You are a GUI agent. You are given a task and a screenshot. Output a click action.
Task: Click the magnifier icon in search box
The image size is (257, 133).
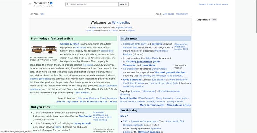(67, 4)
